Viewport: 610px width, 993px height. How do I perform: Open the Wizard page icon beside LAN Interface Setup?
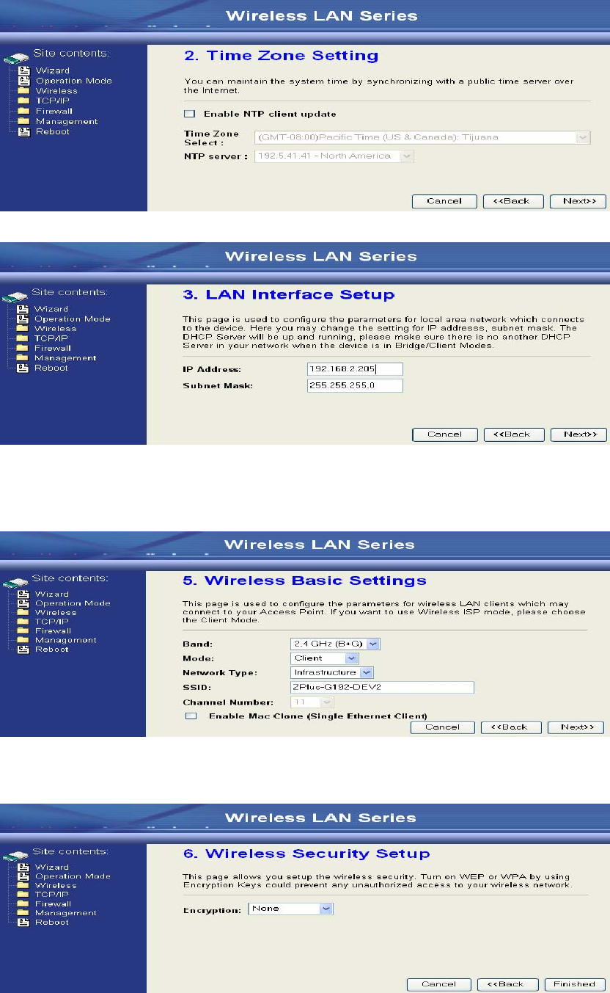coord(23,308)
